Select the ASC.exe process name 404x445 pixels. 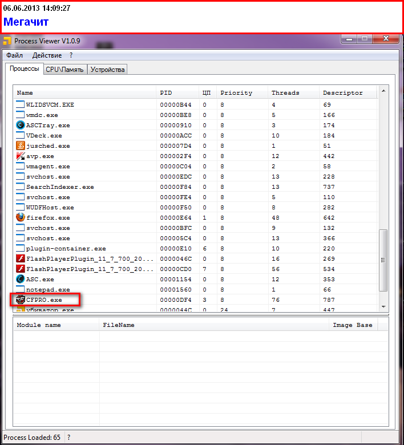40,279
